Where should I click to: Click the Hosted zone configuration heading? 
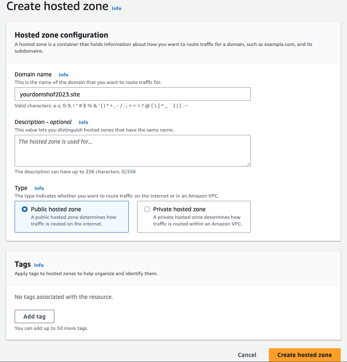tap(61, 35)
